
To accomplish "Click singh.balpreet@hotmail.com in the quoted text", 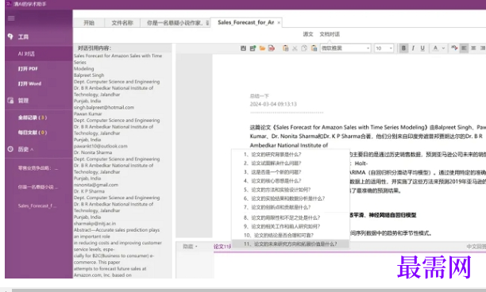I will coord(104,107).
